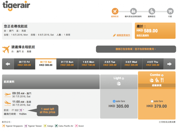Click the HKD 589.00 total box

155,31
